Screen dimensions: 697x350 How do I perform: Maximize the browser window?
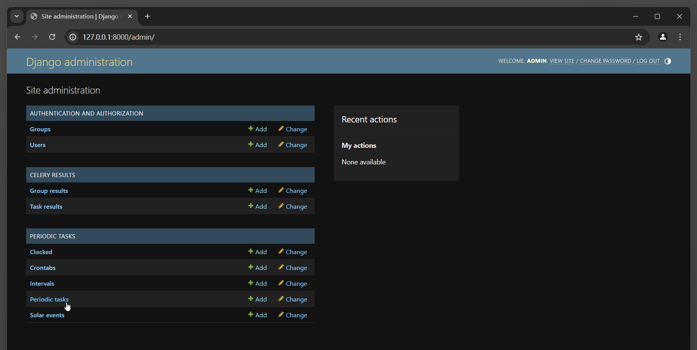tap(657, 16)
